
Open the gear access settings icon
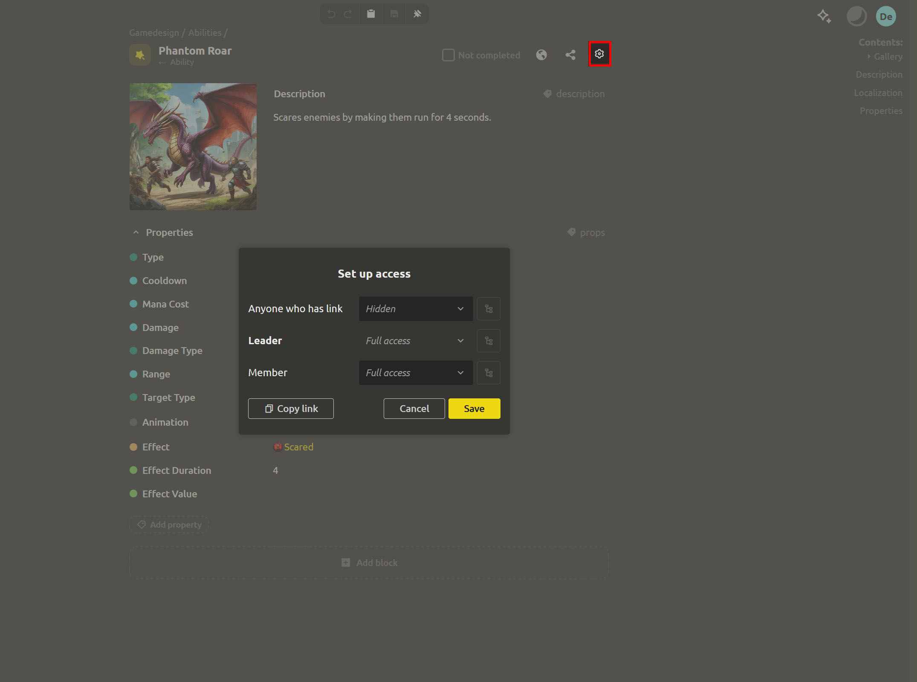(599, 54)
